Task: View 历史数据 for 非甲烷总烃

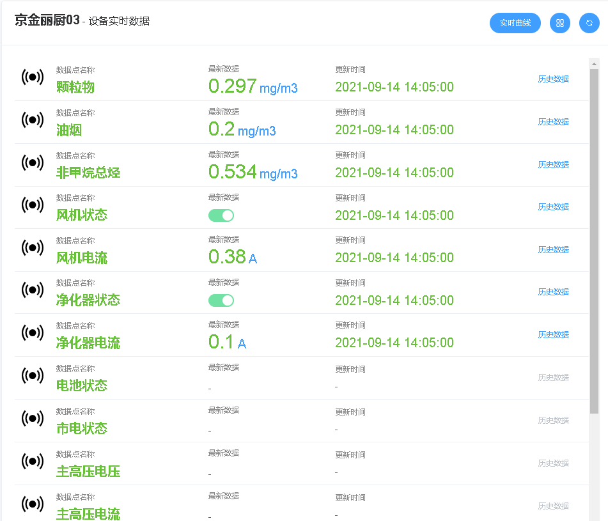Action: coord(553,164)
